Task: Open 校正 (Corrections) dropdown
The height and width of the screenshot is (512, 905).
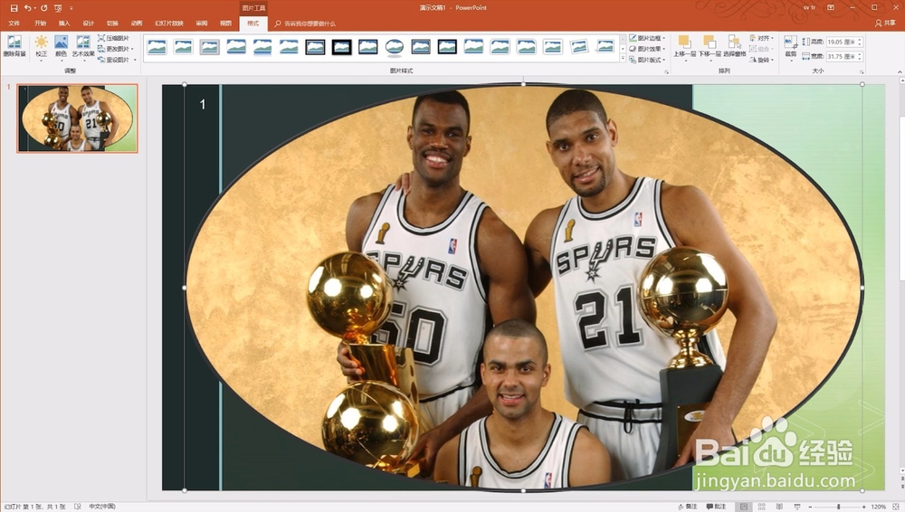Action: click(x=41, y=47)
